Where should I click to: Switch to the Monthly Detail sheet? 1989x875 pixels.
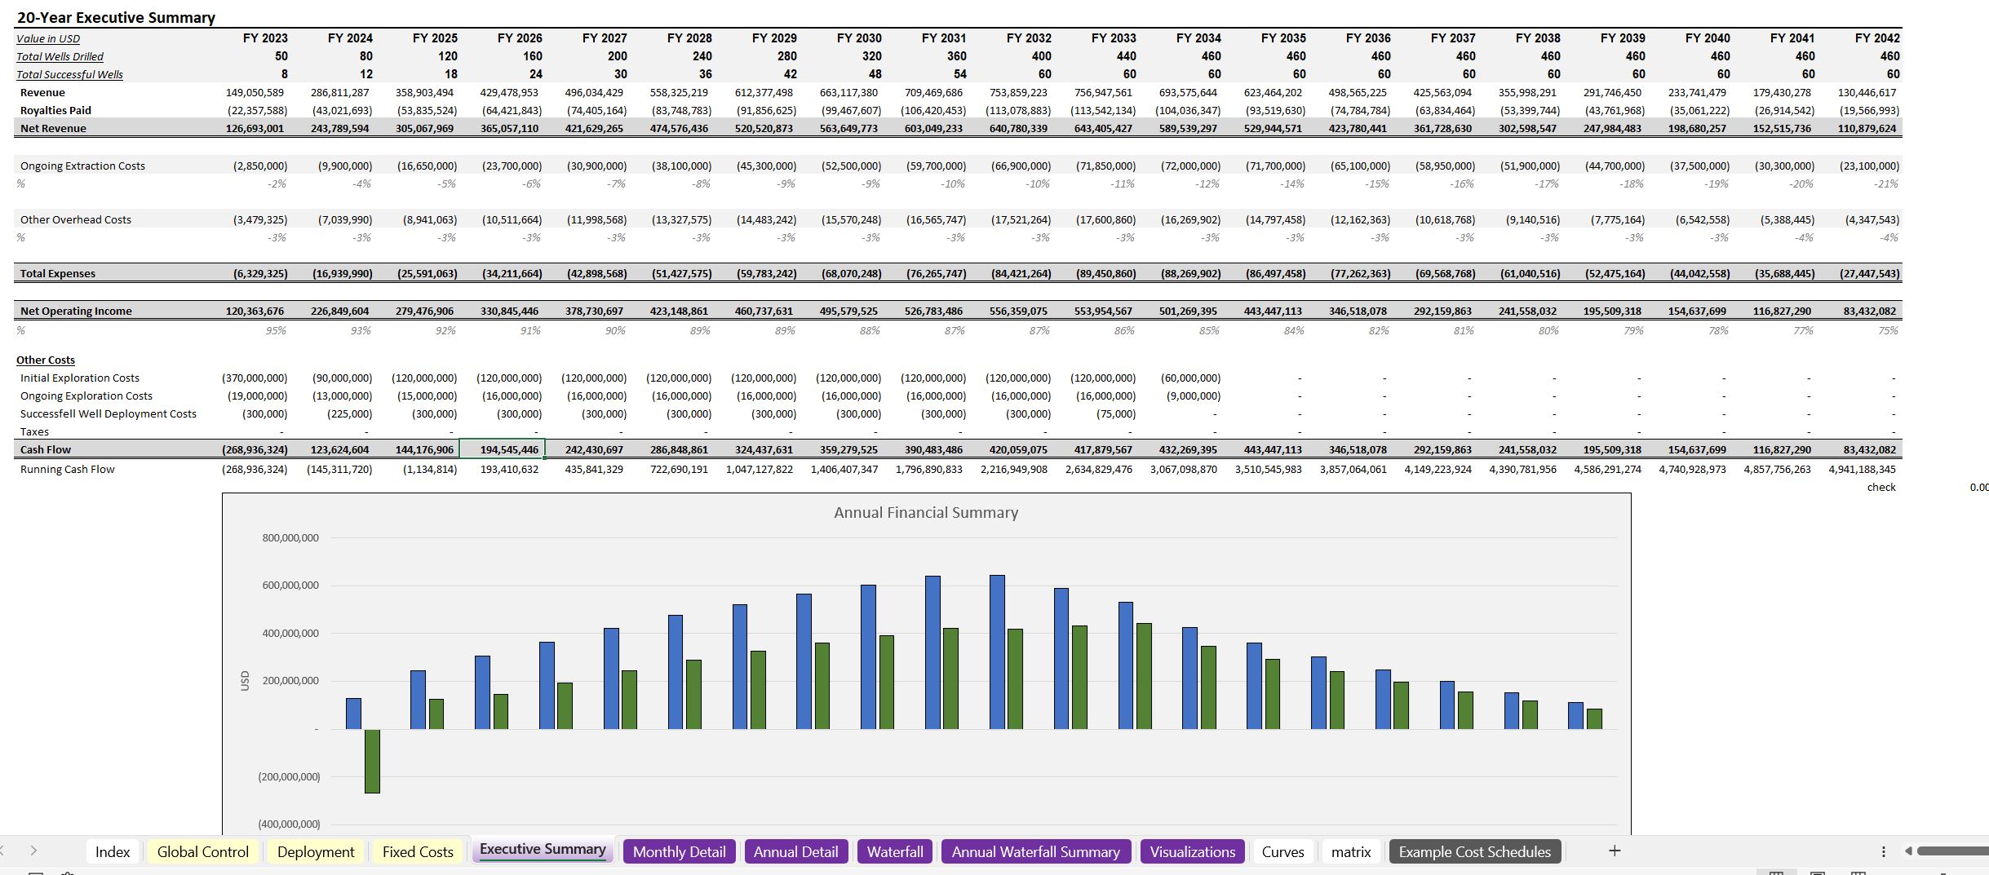click(x=679, y=851)
